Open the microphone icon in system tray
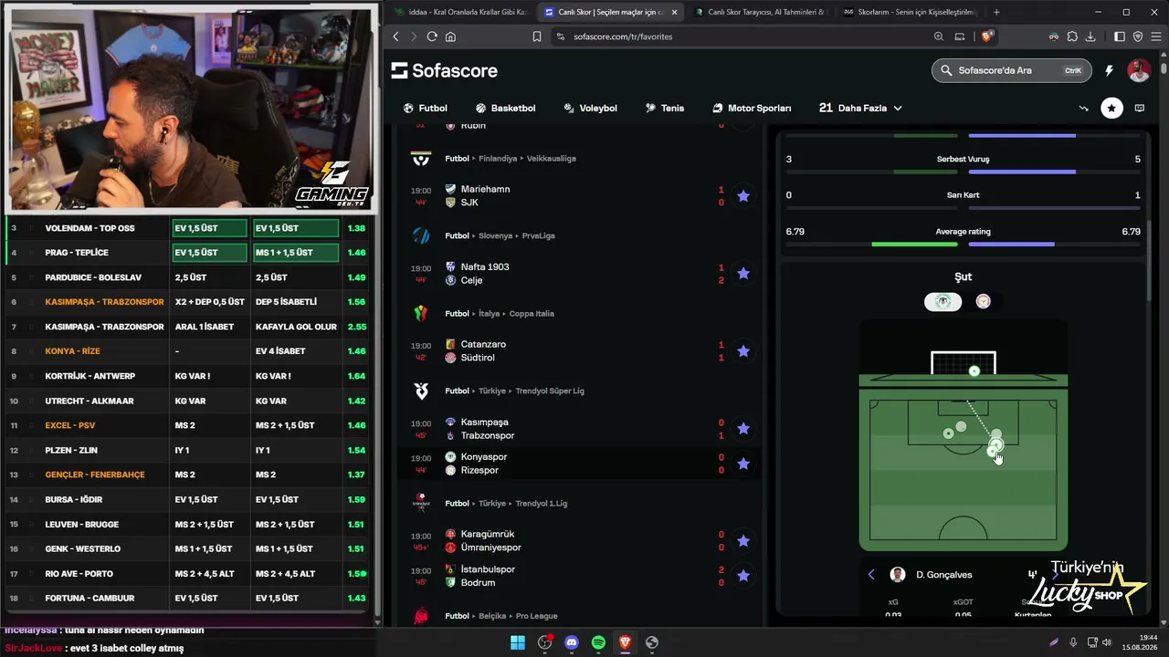Image resolution: width=1169 pixels, height=657 pixels. 1073,642
